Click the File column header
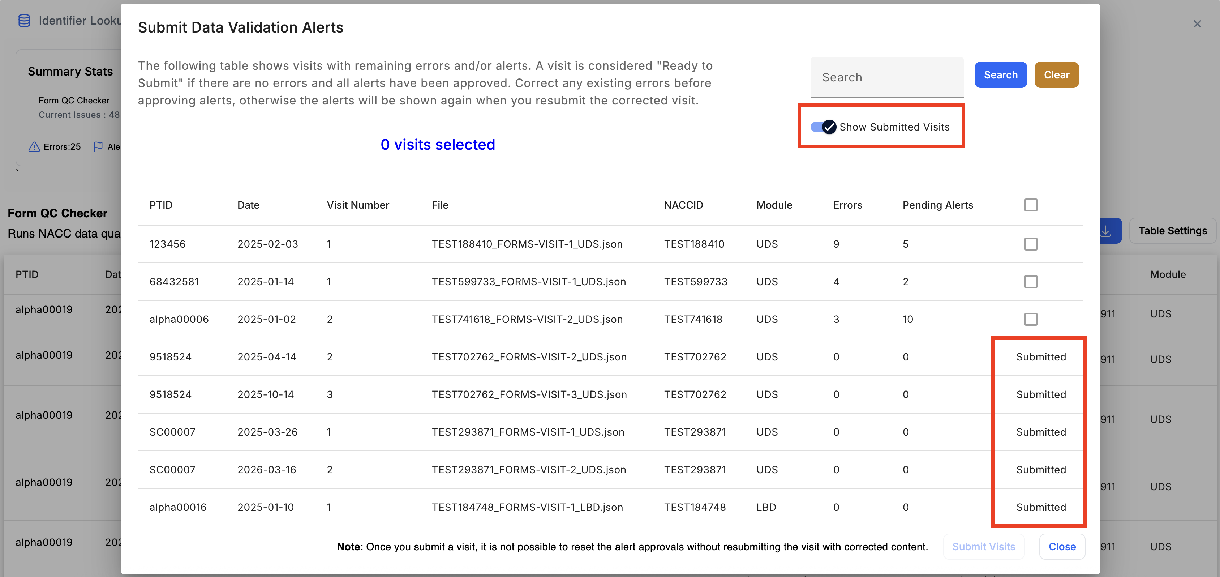Screen dimensions: 1220x577 440,205
